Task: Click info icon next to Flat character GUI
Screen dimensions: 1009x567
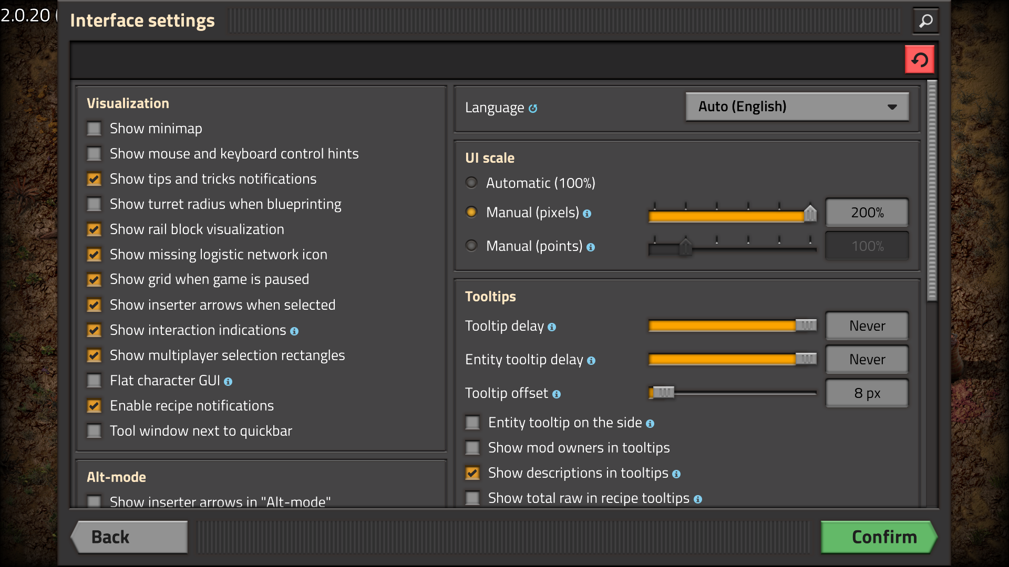Action: (228, 382)
